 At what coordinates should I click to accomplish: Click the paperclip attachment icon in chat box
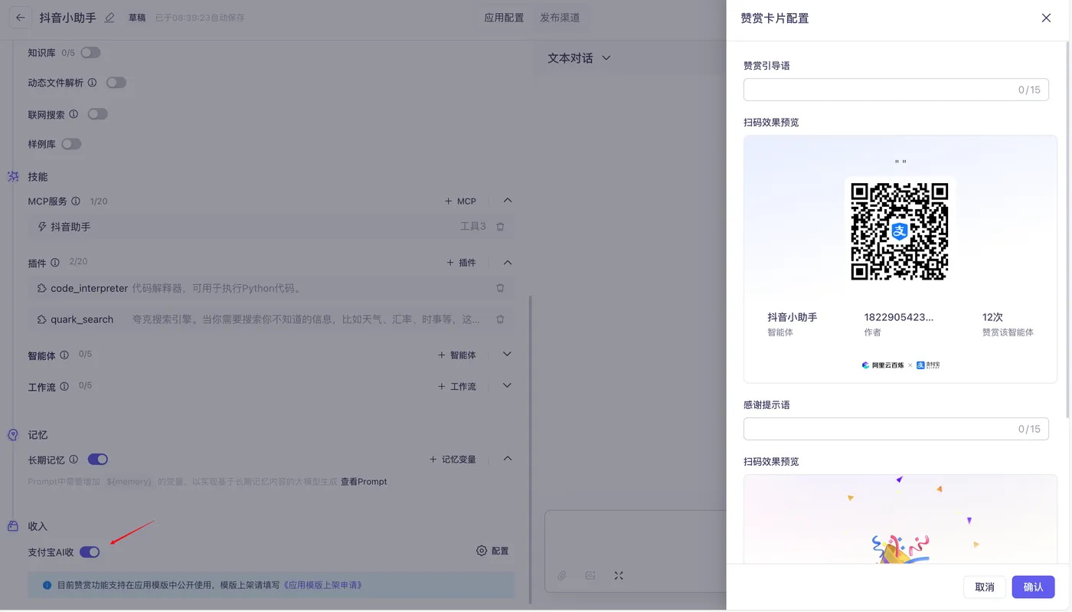point(562,575)
